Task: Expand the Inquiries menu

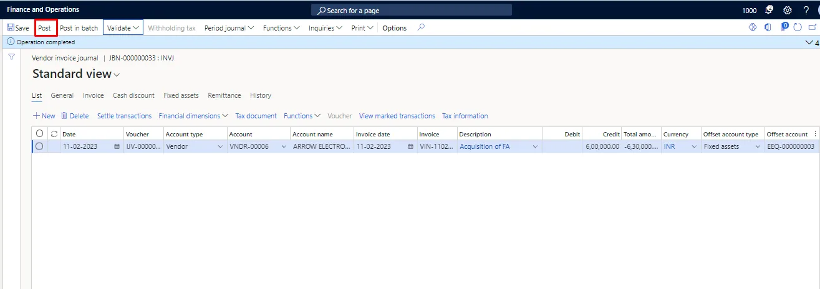Action: click(x=326, y=28)
